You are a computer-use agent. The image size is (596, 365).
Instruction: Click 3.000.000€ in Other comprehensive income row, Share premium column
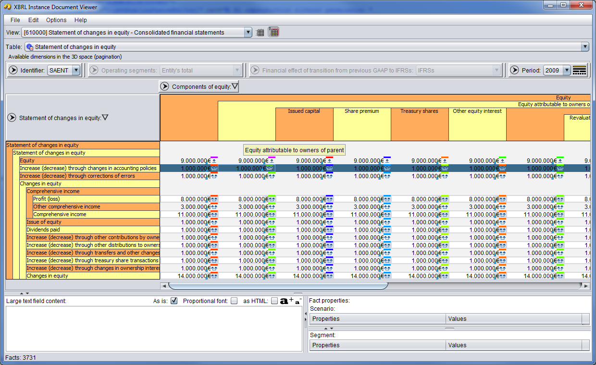369,207
